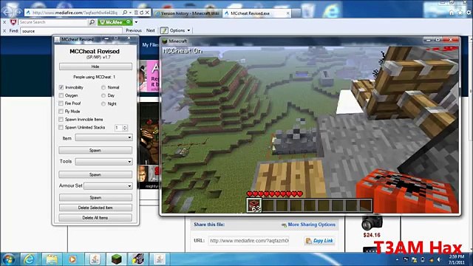Click Spawn button below Tools dropdown
Image resolution: width=473 pixels, height=266 pixels.
pos(95,174)
